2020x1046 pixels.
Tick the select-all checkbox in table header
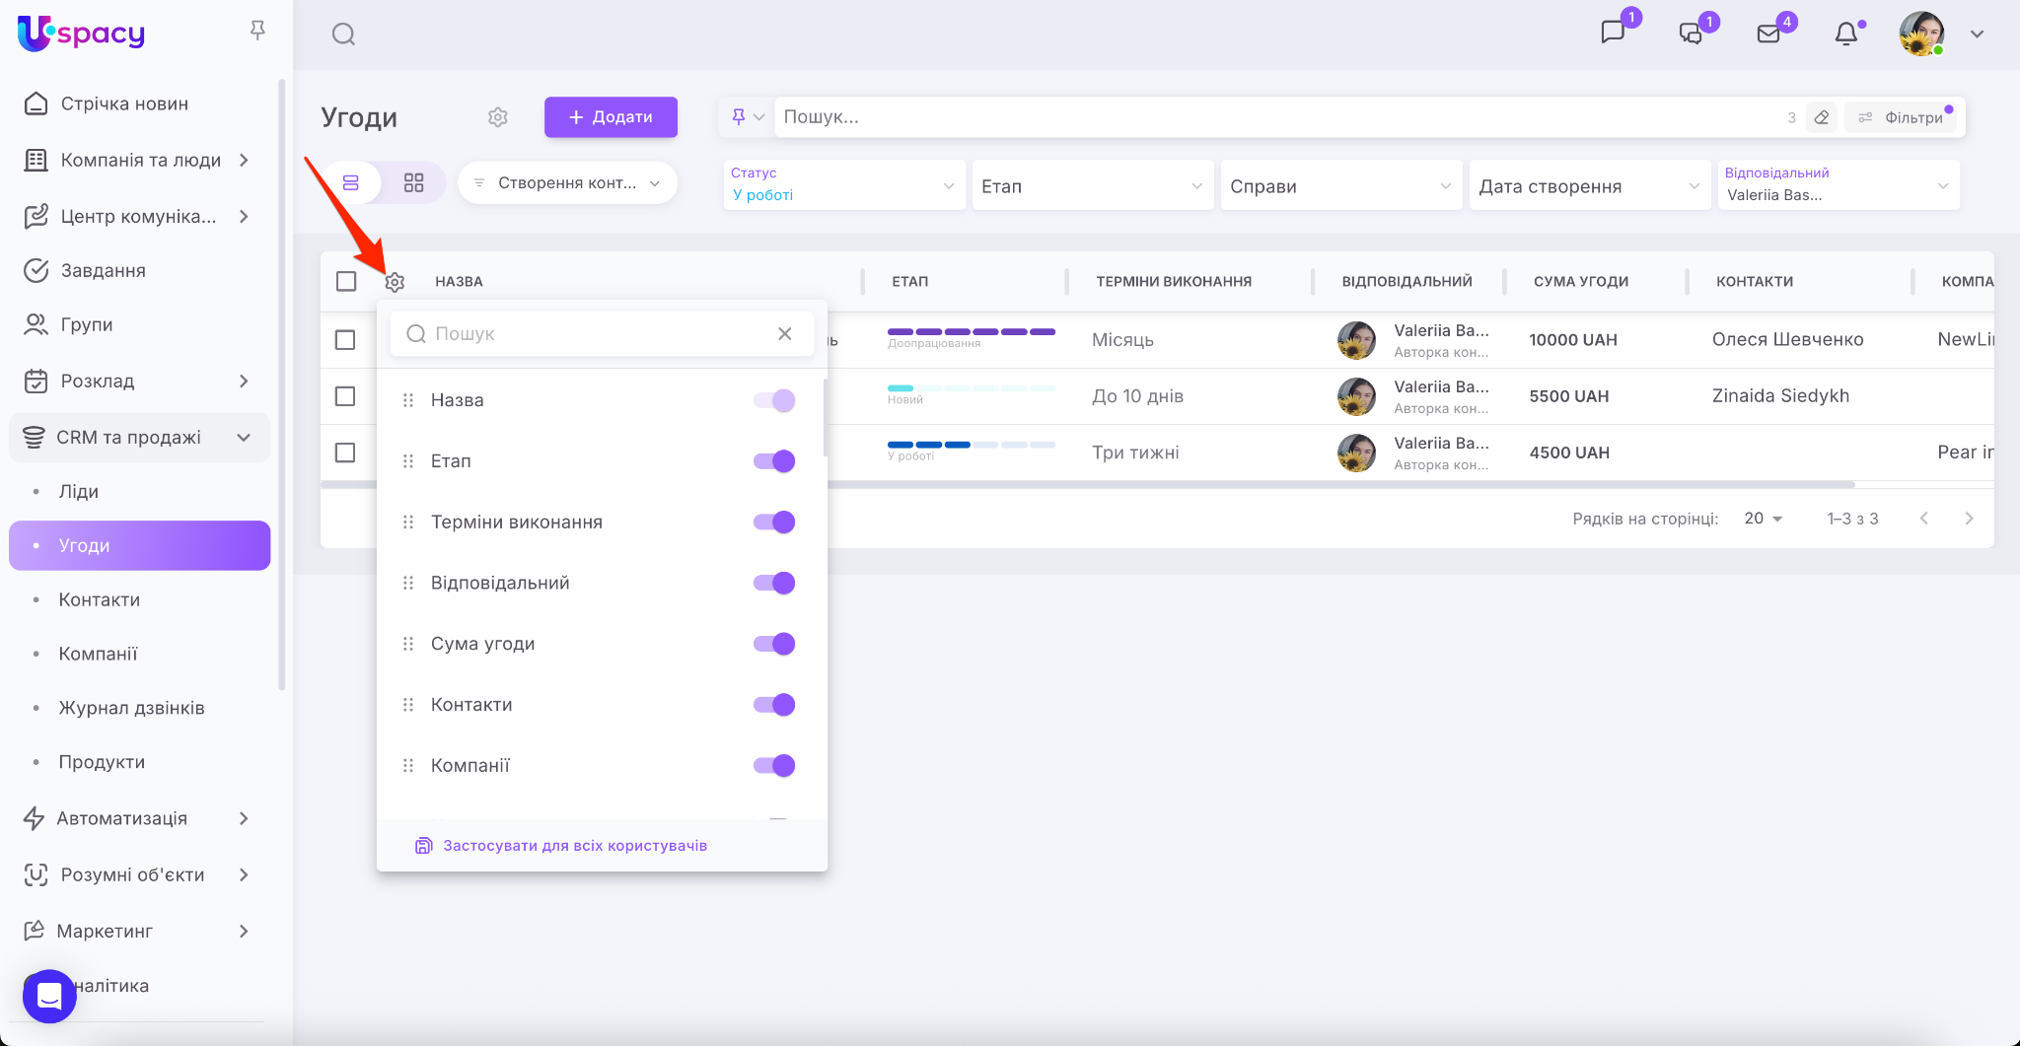pos(346,282)
